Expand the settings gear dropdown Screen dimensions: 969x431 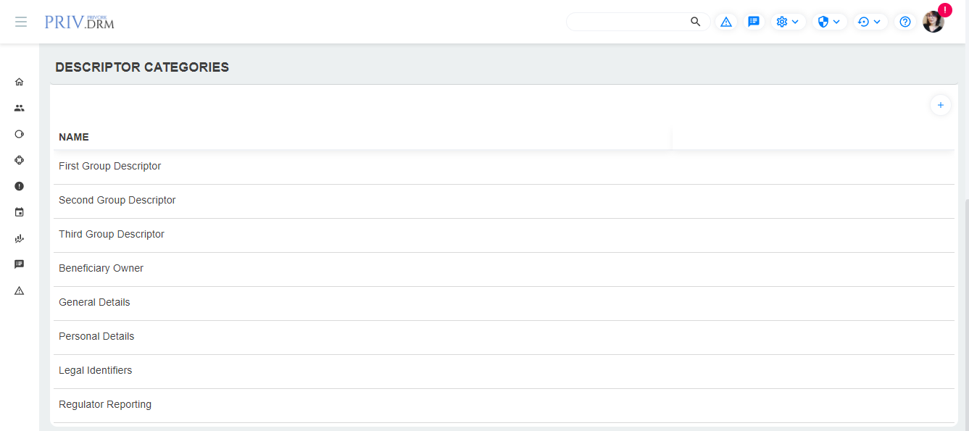787,22
